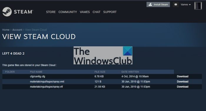Click the 4 Oct, 2014 date entry
The height and width of the screenshot is (111, 206).
135,76
